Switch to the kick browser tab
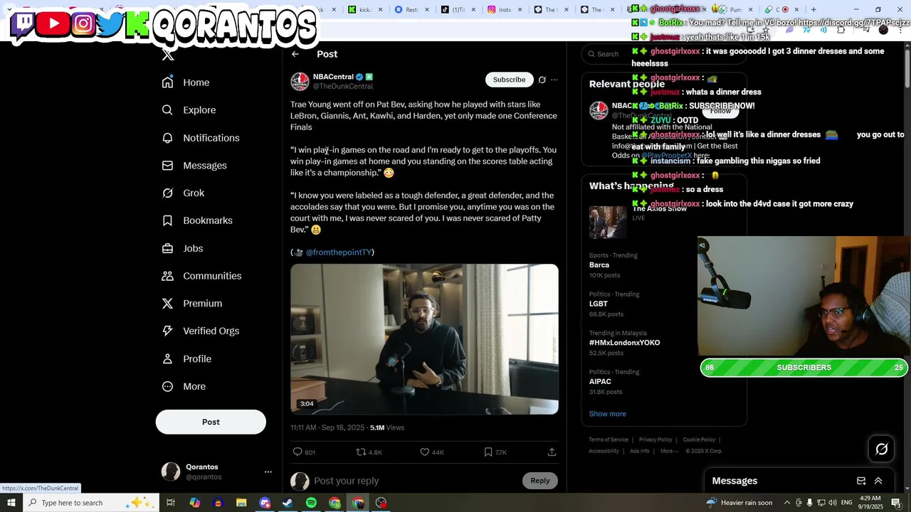This screenshot has width=911, height=512. [364, 9]
